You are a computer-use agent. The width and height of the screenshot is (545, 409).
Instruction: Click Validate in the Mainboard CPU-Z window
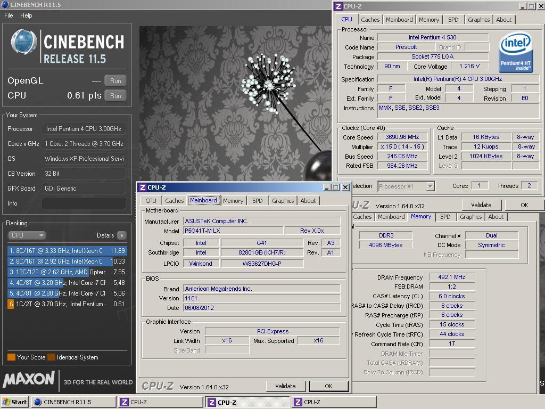[285, 386]
